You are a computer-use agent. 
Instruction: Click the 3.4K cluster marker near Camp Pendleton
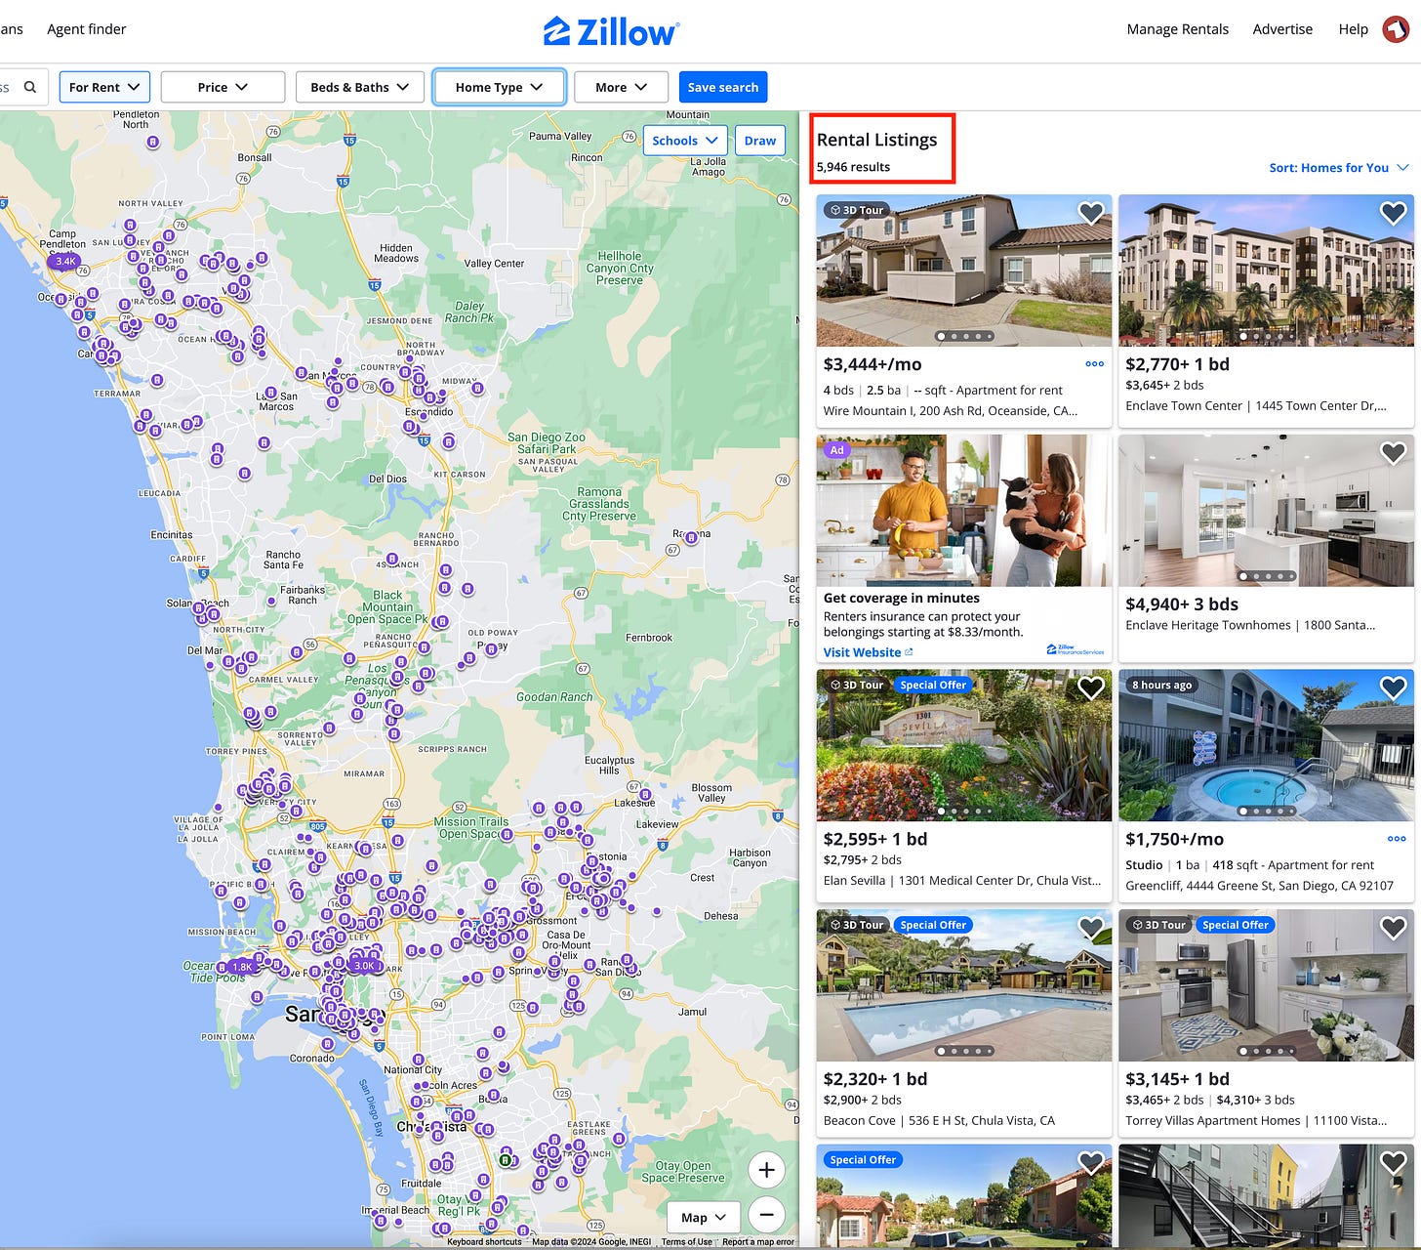point(65,261)
